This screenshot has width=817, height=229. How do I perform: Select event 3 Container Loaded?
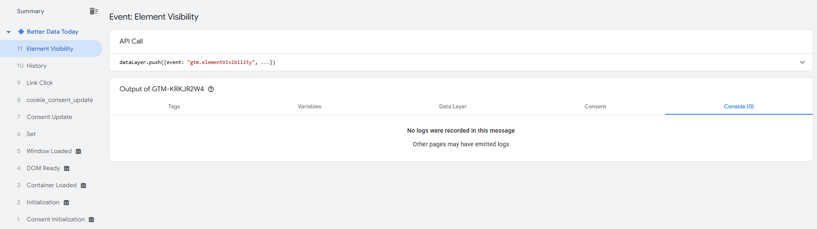coord(51,185)
